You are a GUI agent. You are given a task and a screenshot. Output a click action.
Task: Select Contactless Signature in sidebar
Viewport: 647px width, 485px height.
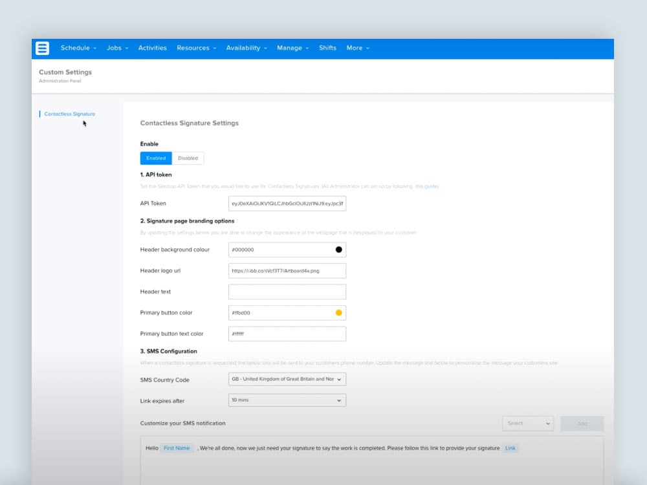click(70, 114)
